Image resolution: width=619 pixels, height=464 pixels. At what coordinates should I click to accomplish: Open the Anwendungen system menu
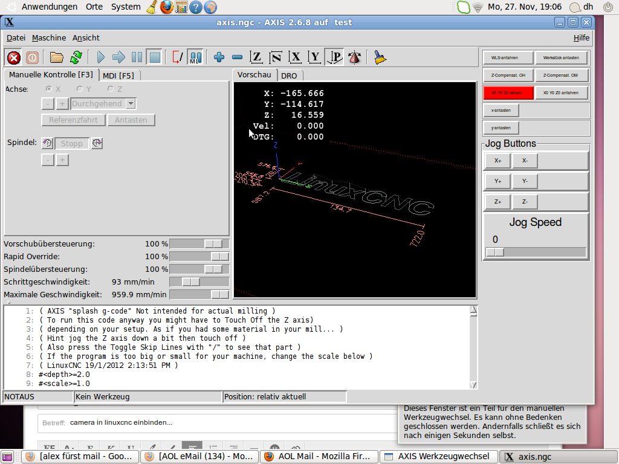50,7
